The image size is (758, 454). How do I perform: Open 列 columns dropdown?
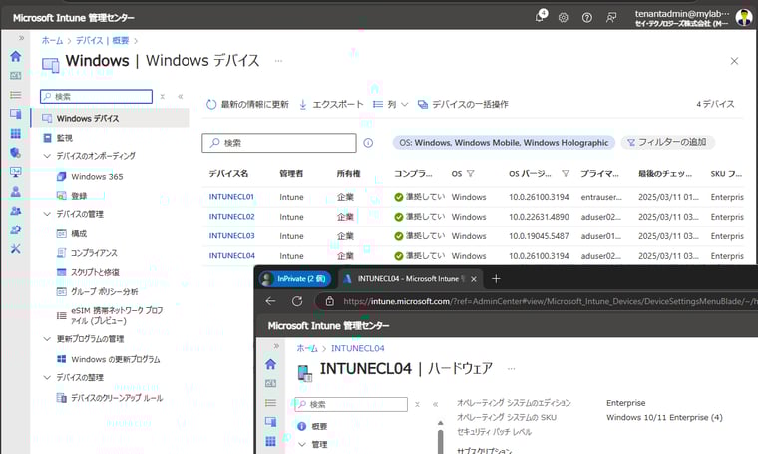point(391,104)
